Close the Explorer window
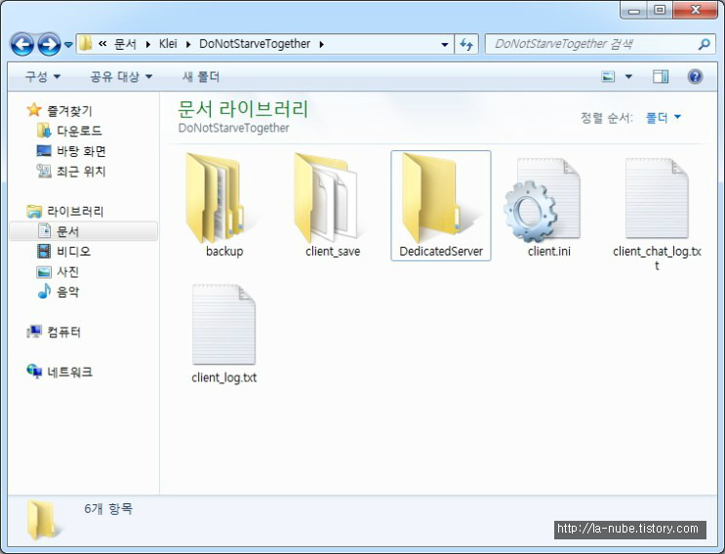The height and width of the screenshot is (554, 725). click(696, 10)
